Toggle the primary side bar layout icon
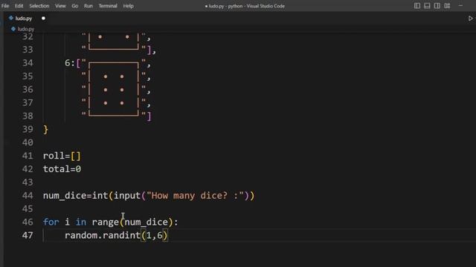The image size is (476, 267). (417, 6)
